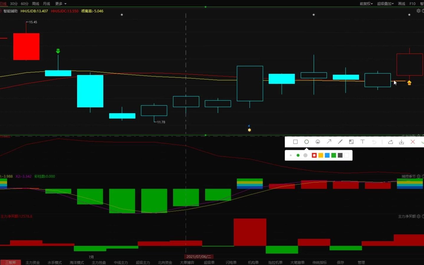Click the 11.78 low price label

coord(161,122)
